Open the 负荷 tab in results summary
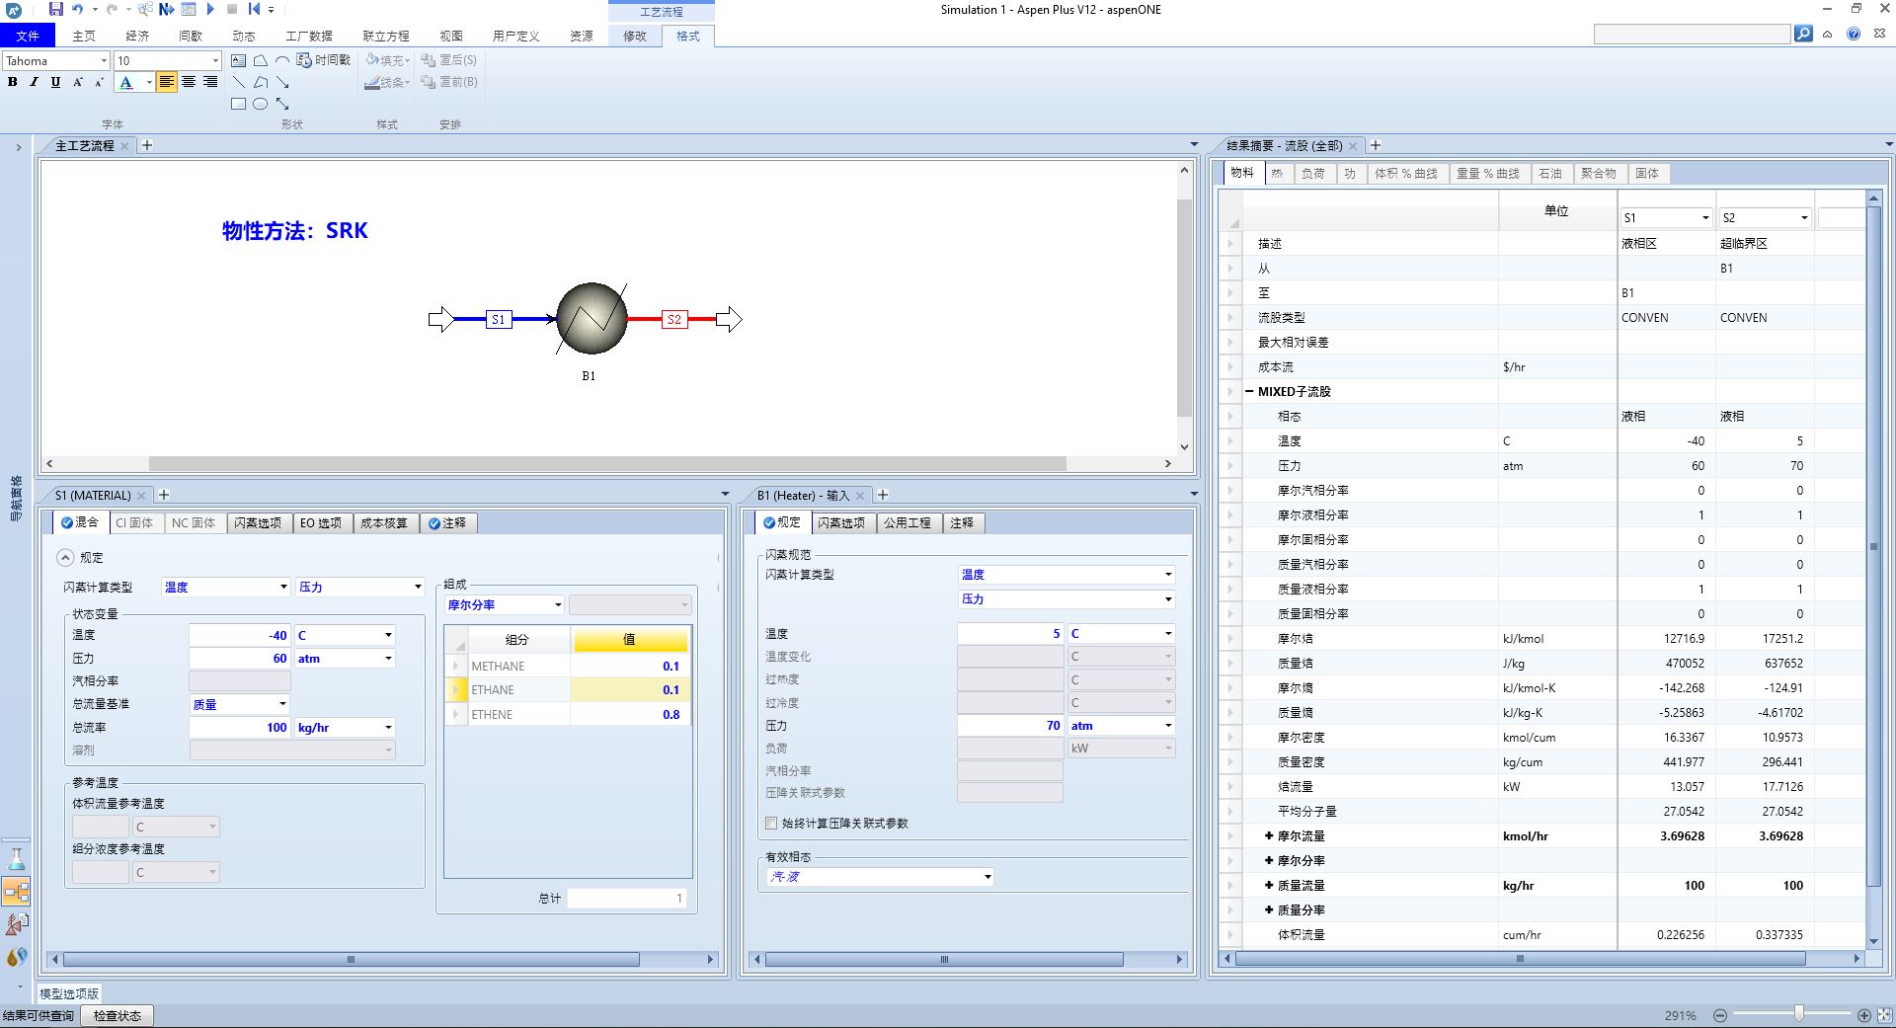The height and width of the screenshot is (1028, 1896). 1313,174
